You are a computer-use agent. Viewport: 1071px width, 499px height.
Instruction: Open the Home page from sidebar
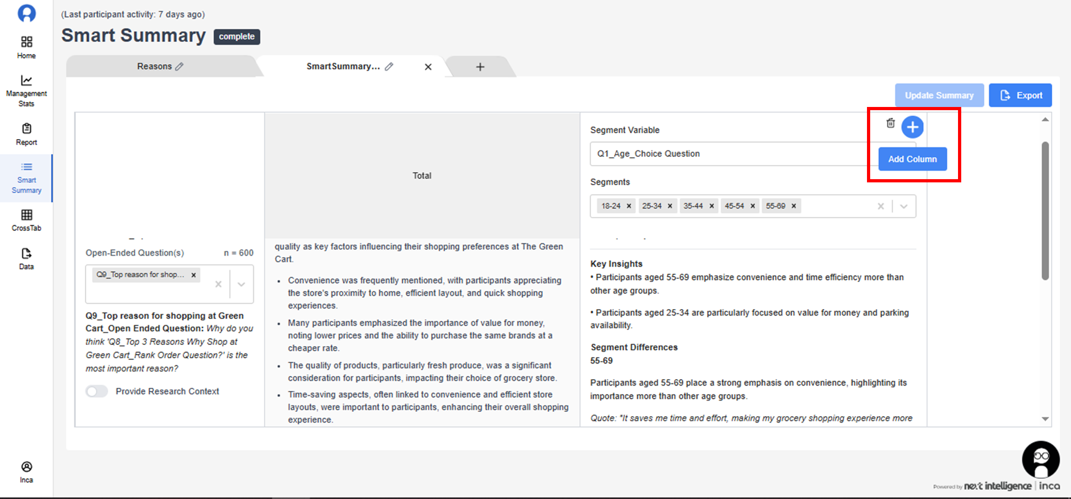click(x=26, y=47)
